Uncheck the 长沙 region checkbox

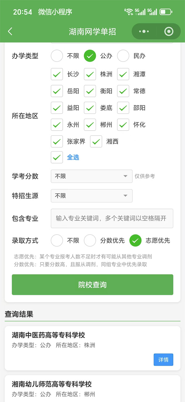pyautogui.click(x=57, y=74)
